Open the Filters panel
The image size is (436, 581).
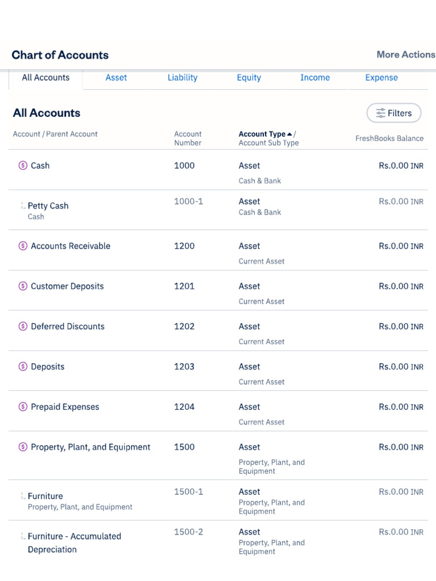[x=394, y=113]
